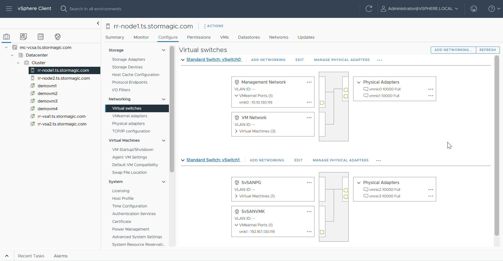This screenshot has width=503, height=261.
Task: Open SvSANPG options ellipsis
Action: [x=309, y=183]
